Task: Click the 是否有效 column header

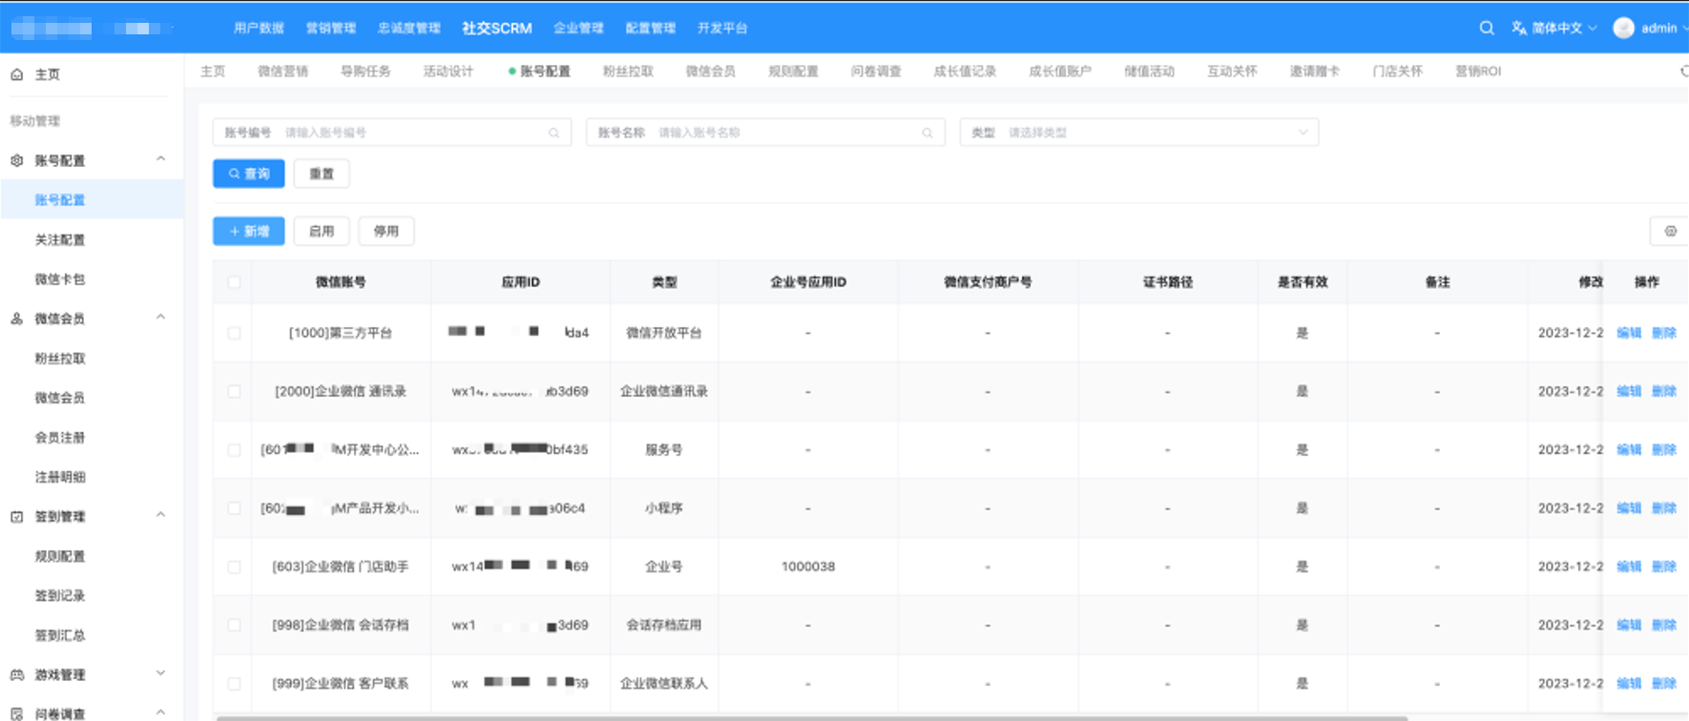Action: coord(1303,282)
